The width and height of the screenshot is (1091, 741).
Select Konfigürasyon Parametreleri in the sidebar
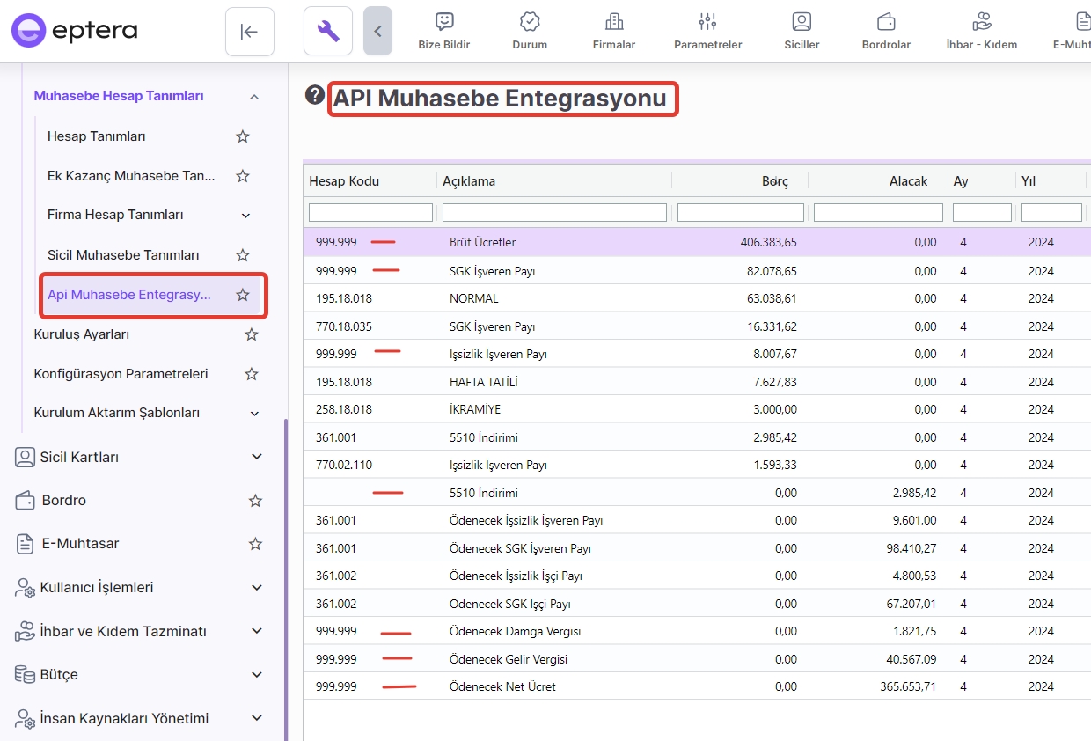coord(121,374)
